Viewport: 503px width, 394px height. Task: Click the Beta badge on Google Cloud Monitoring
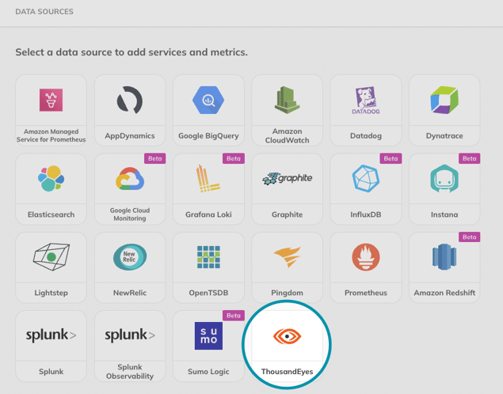click(x=155, y=158)
